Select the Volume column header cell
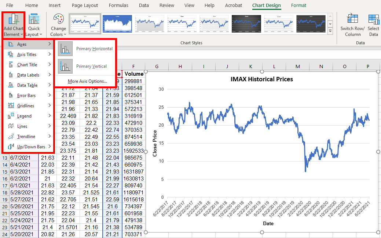Screen dimensions: 381x238 [x=133, y=74]
